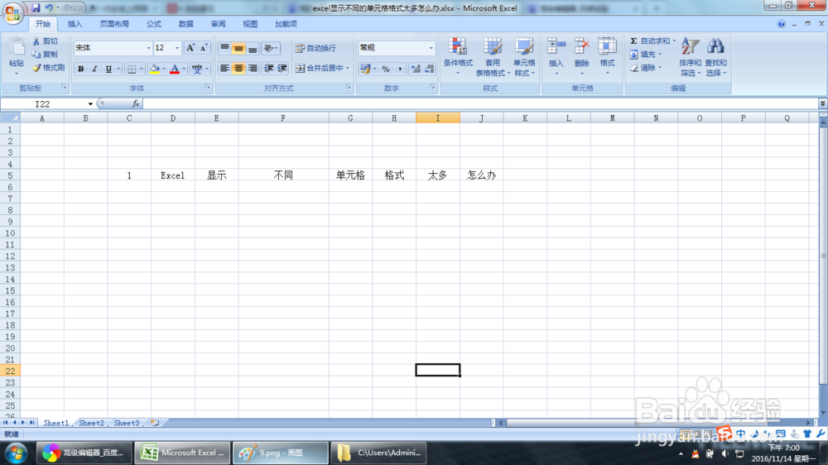This screenshot has height=465, width=828.
Task: Toggle Merge and Center 合并后居中
Action: pos(320,68)
